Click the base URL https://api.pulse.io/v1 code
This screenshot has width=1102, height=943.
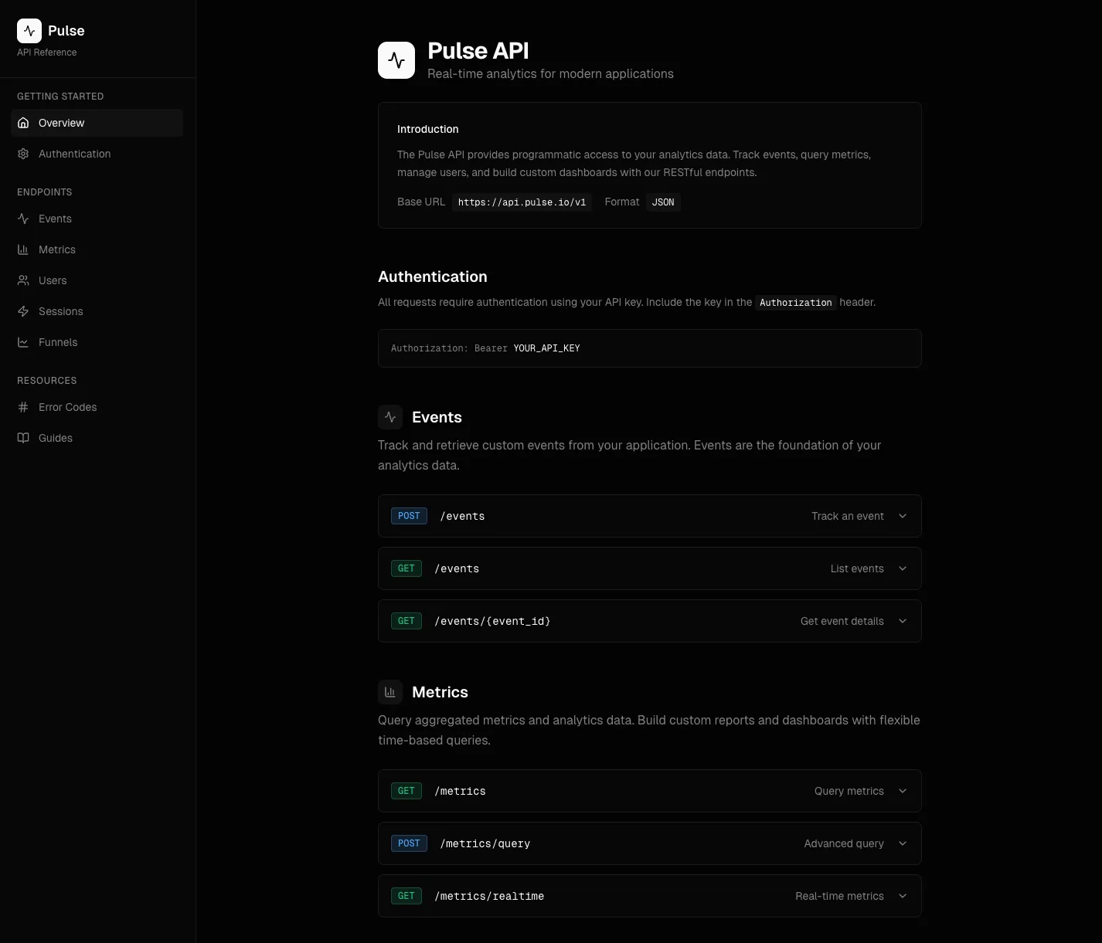tap(522, 202)
